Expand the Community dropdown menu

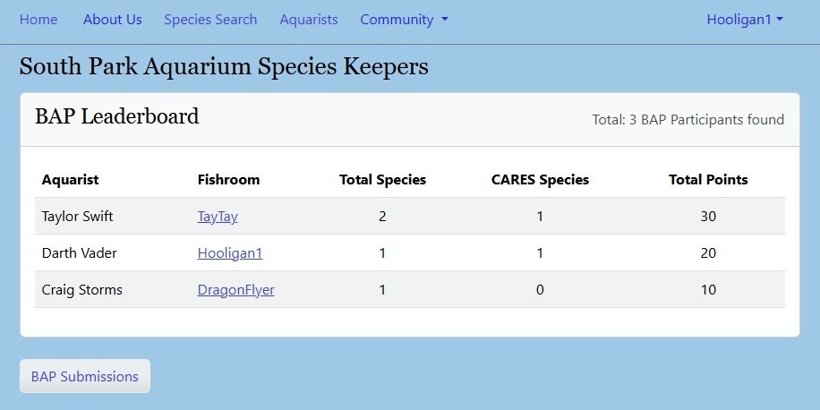404,20
